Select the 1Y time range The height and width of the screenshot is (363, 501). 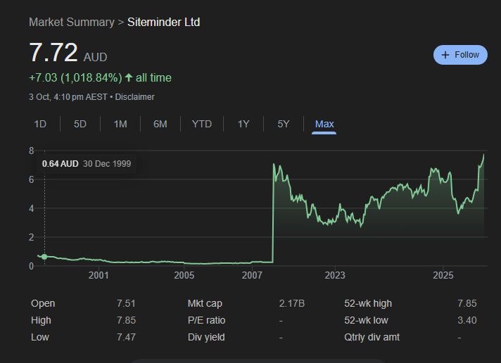pos(243,124)
